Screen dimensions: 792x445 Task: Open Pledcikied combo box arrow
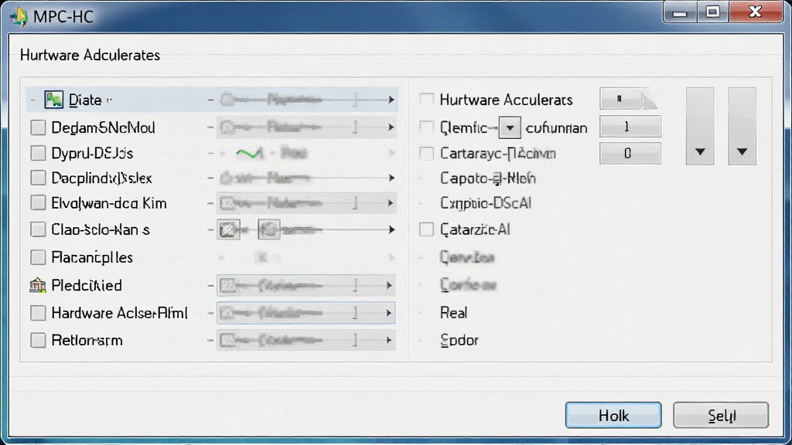point(388,286)
